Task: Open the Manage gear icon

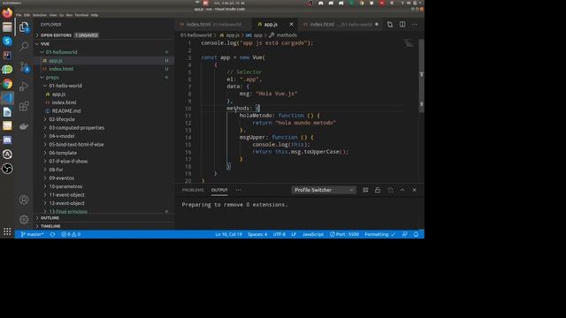Action: pos(24,219)
